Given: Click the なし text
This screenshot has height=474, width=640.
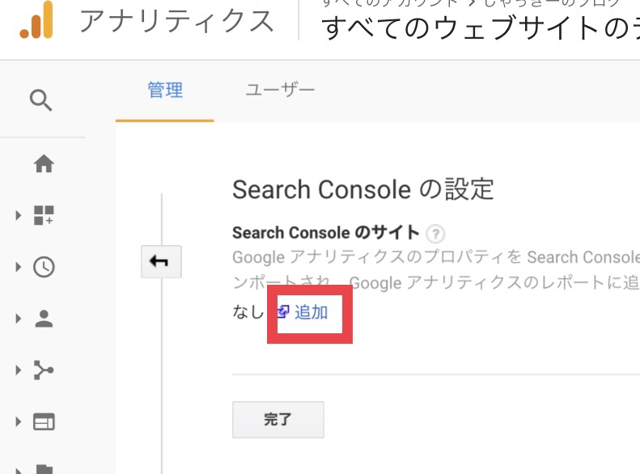Looking at the screenshot, I should coord(248,312).
